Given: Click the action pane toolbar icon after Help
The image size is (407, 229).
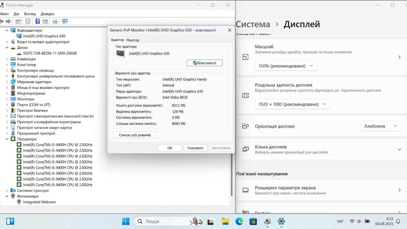Looking at the screenshot, I should [x=45, y=21].
